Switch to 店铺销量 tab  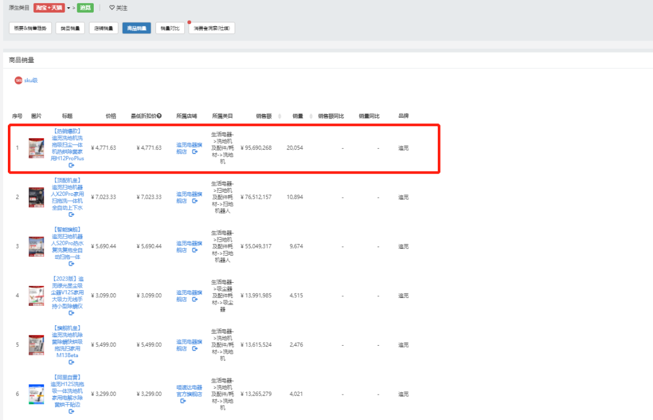click(x=103, y=28)
